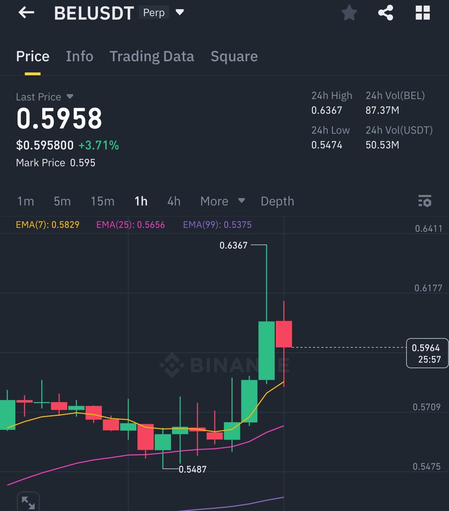
Task: Expand the Last Price type dropdown
Action: click(x=70, y=97)
